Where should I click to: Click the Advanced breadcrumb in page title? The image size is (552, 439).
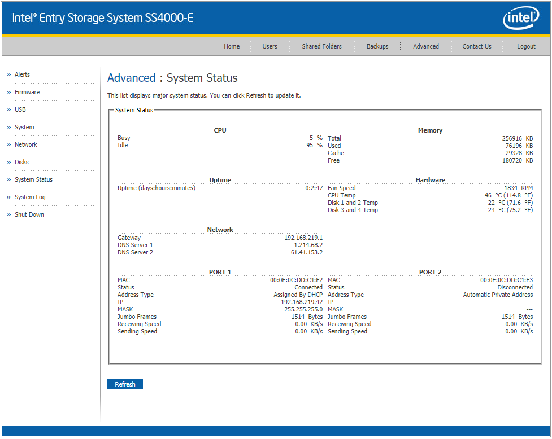pos(131,78)
